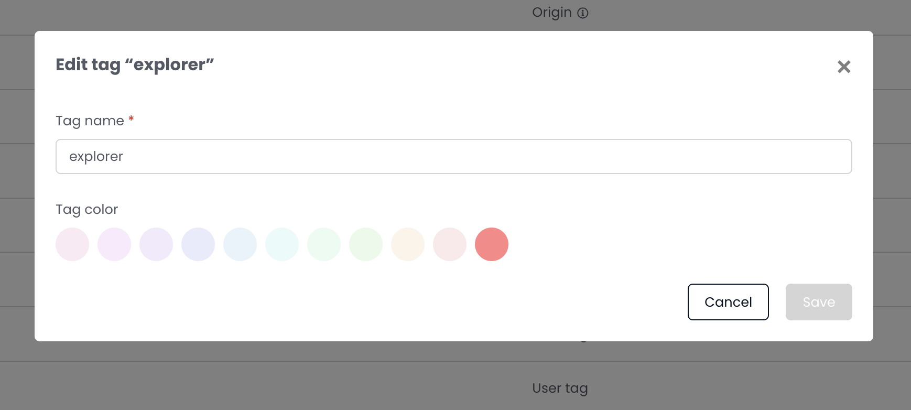Save the explorer tag changes
This screenshot has height=410, width=911.
[x=818, y=302]
